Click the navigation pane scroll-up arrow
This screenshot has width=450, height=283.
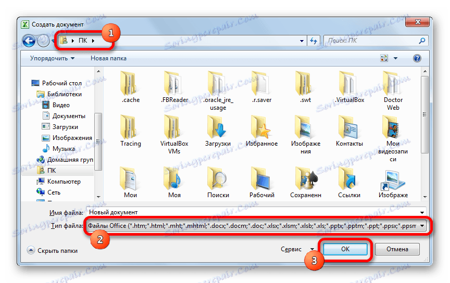click(x=98, y=71)
